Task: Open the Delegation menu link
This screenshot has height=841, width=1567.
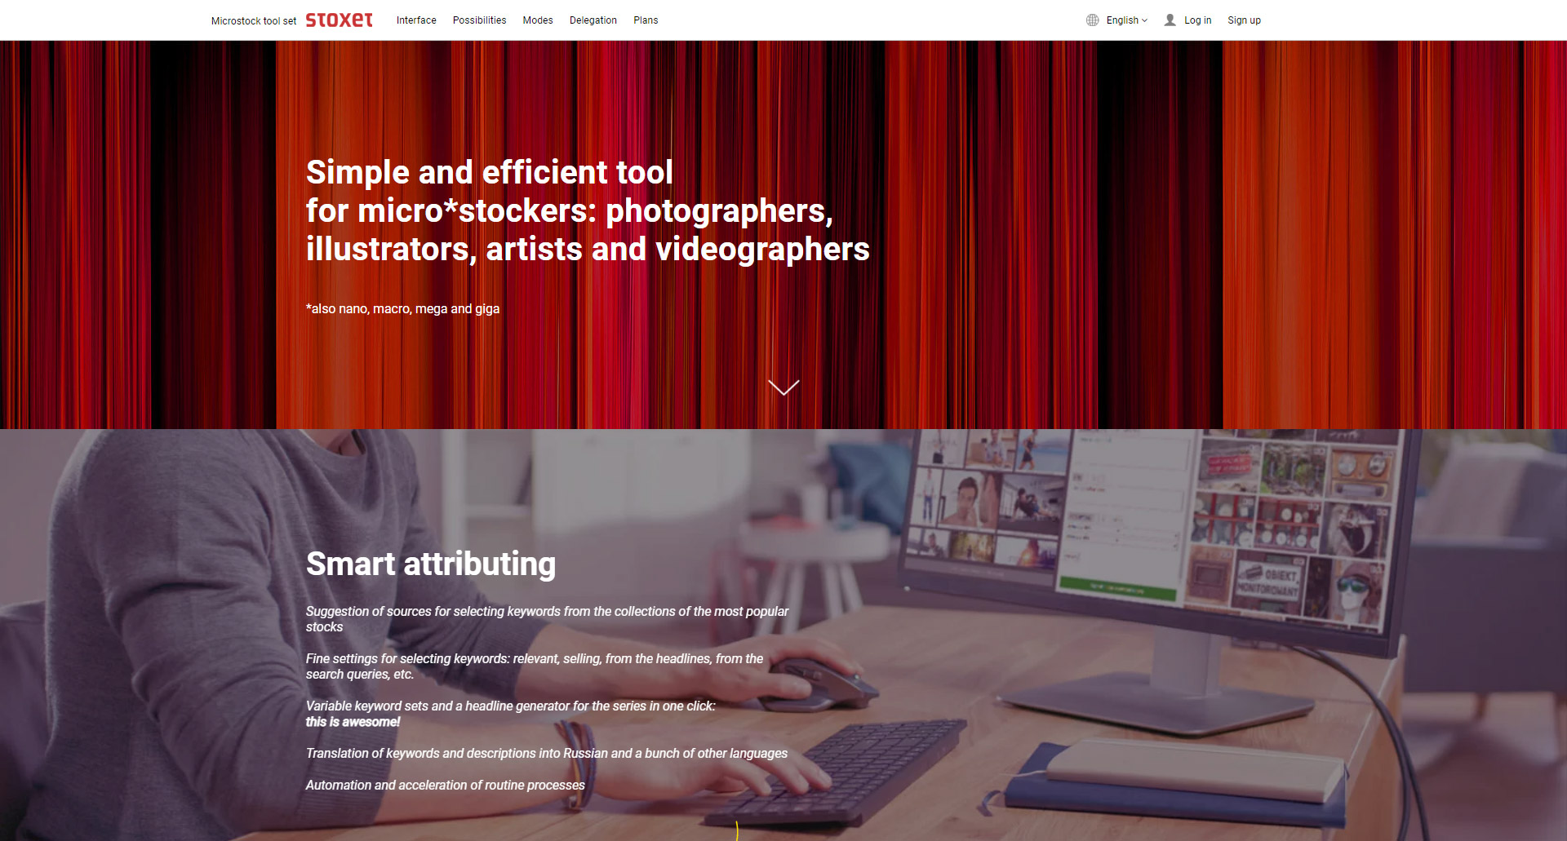Action: (593, 20)
